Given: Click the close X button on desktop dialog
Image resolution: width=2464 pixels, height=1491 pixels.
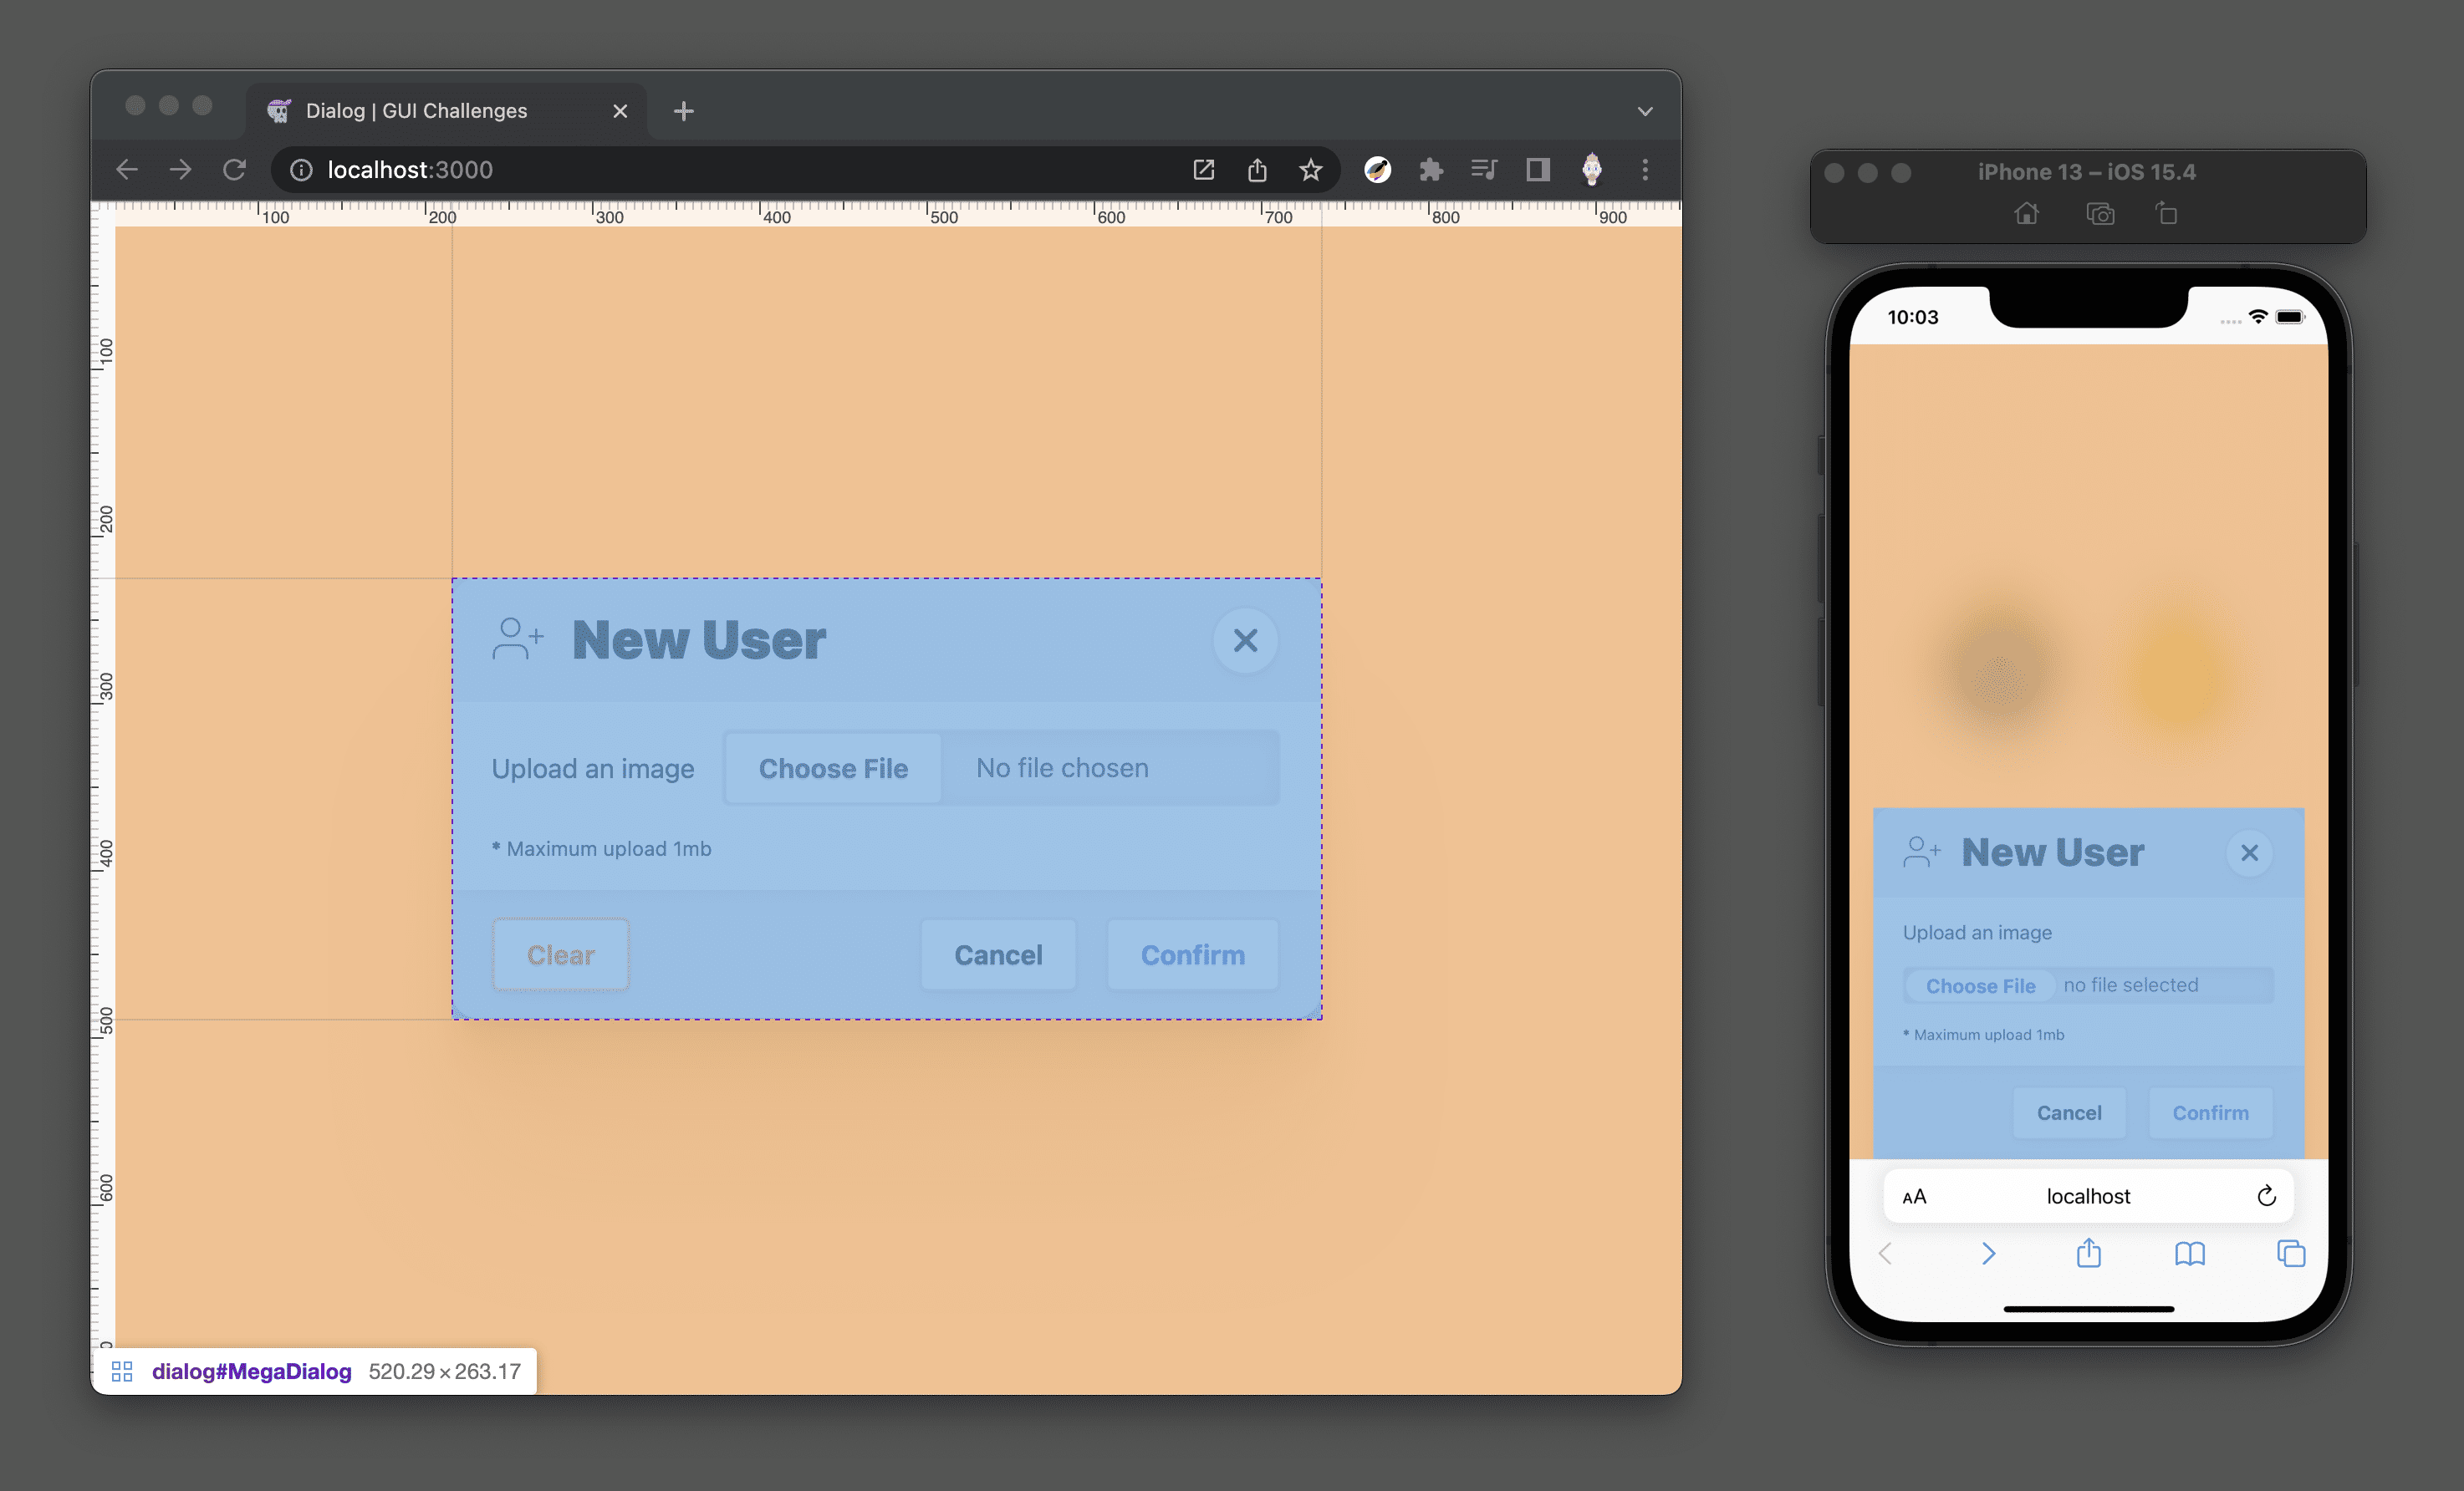Looking at the screenshot, I should pos(1244,640).
